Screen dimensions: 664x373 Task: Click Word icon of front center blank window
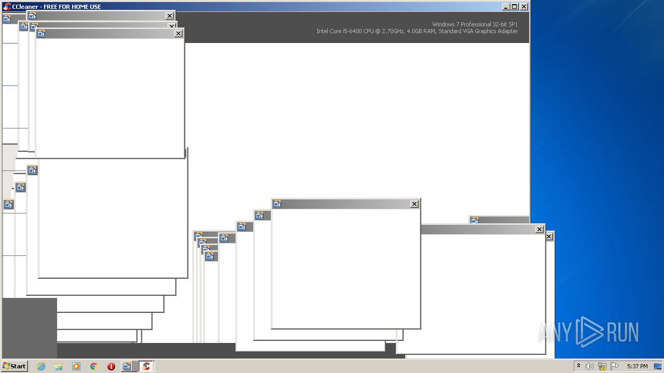[277, 204]
